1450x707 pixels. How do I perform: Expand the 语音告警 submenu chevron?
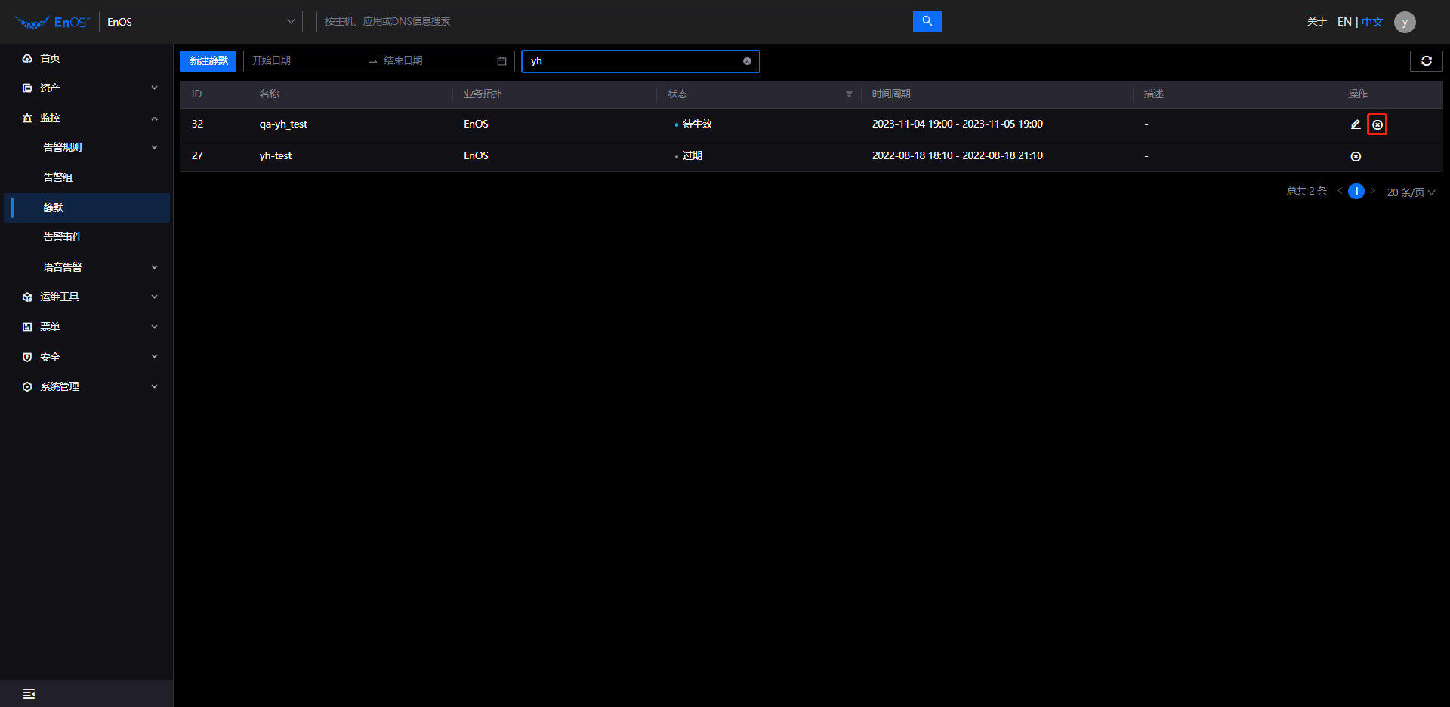click(x=154, y=267)
